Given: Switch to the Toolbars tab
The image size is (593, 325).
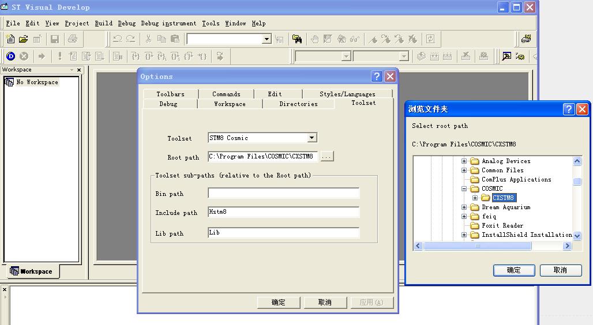Looking at the screenshot, I should coord(171,94).
